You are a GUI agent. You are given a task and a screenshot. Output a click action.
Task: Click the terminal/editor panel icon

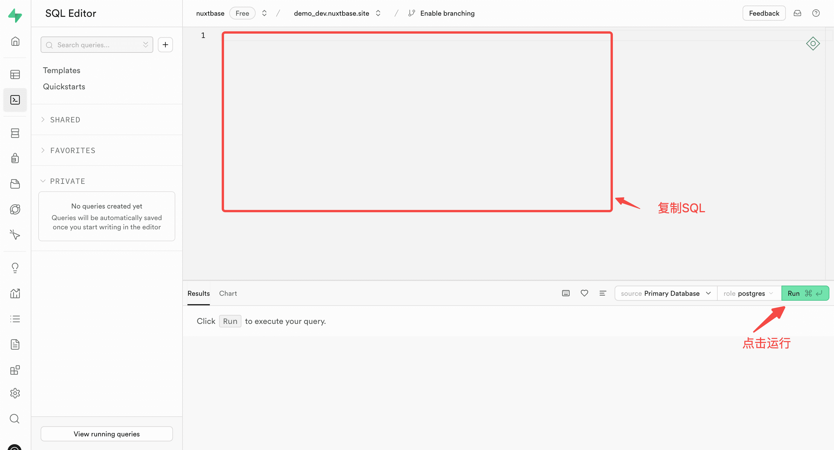coord(15,100)
